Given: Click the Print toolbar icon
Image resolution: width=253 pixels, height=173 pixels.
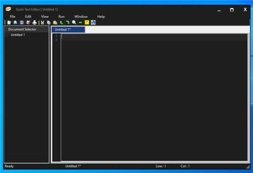Looking at the screenshot, I should tap(35, 22).
